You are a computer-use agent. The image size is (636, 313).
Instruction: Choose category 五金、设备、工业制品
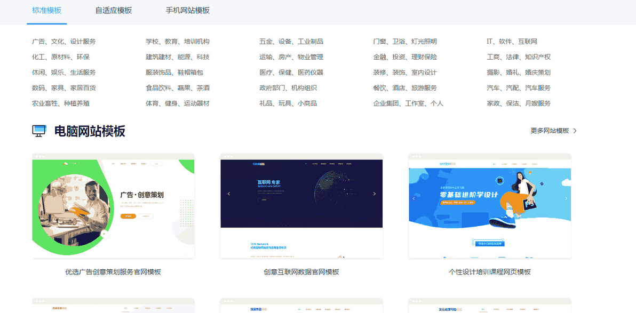coord(291,42)
